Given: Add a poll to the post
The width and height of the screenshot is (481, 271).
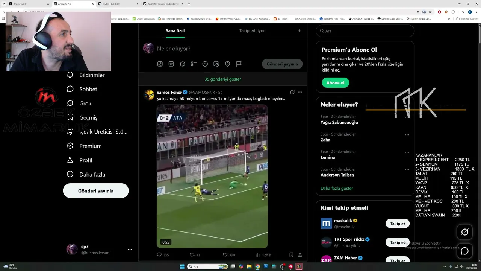Looking at the screenshot, I should 194,64.
